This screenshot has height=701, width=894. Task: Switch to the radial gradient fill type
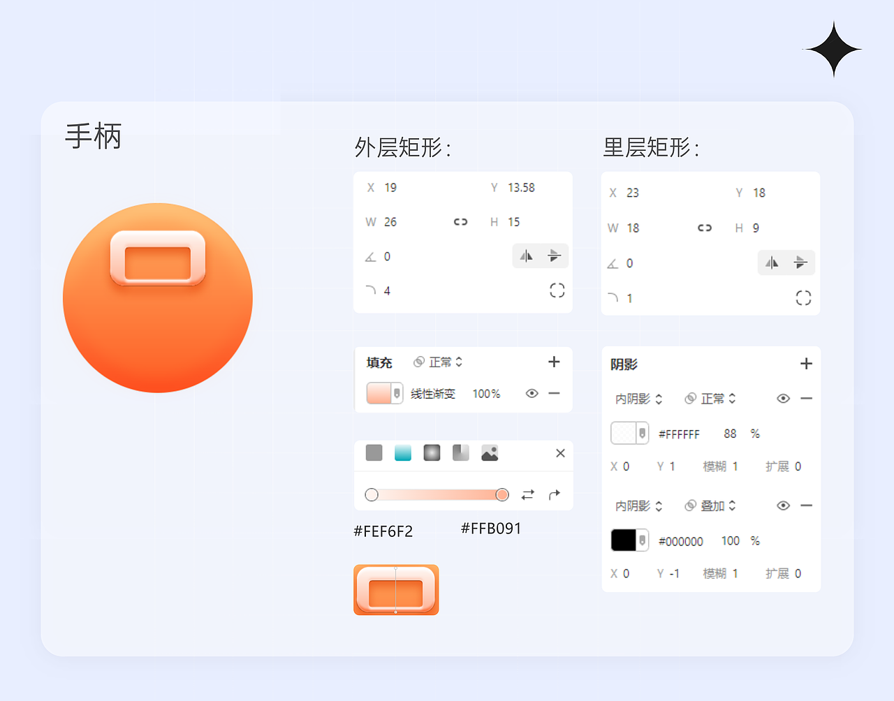point(431,453)
